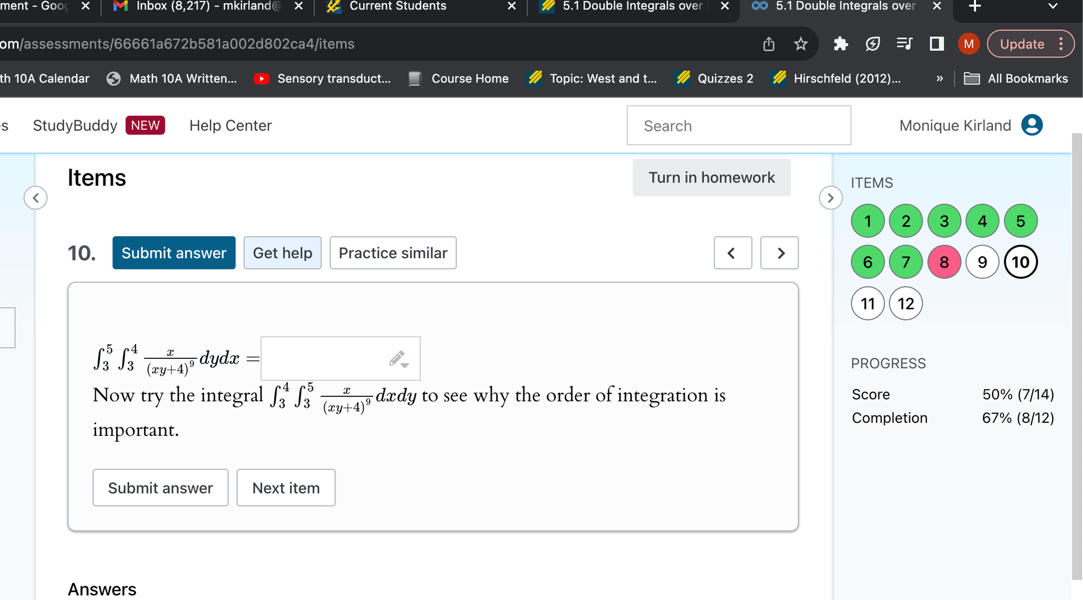Open the browser media playlist icon

904,43
